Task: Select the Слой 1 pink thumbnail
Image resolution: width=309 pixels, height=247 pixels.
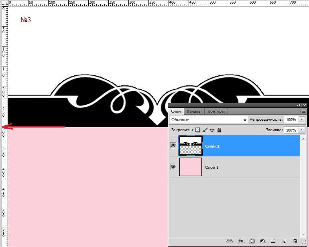Action: [191, 167]
